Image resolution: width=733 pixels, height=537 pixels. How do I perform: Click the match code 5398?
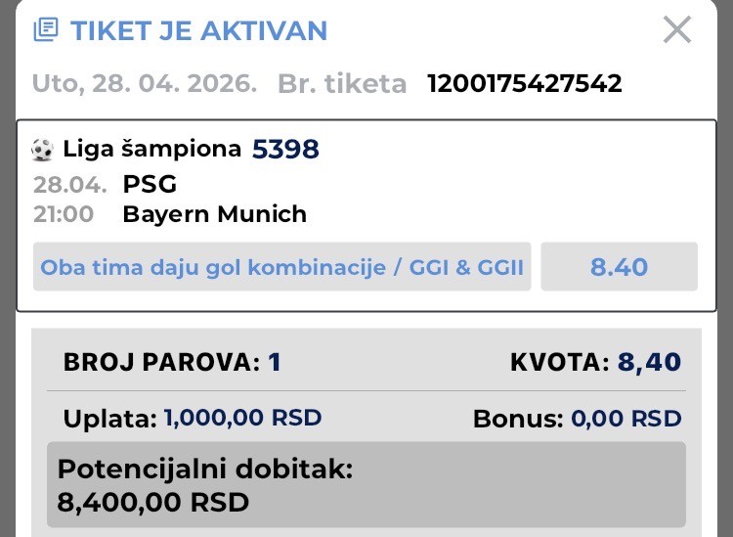pos(285,149)
